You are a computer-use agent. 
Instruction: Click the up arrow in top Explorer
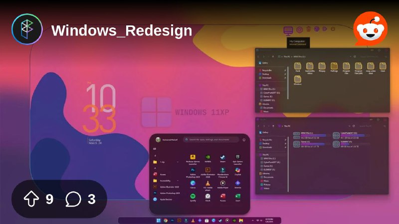[273, 56]
